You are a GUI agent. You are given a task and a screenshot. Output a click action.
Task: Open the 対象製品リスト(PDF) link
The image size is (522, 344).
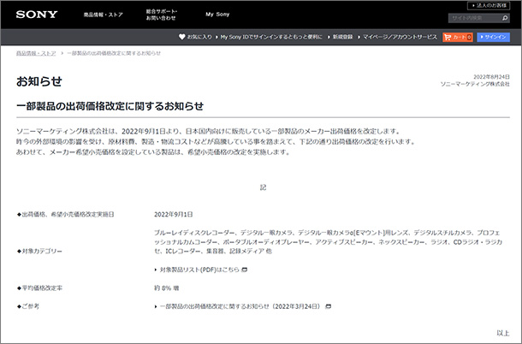tap(199, 270)
